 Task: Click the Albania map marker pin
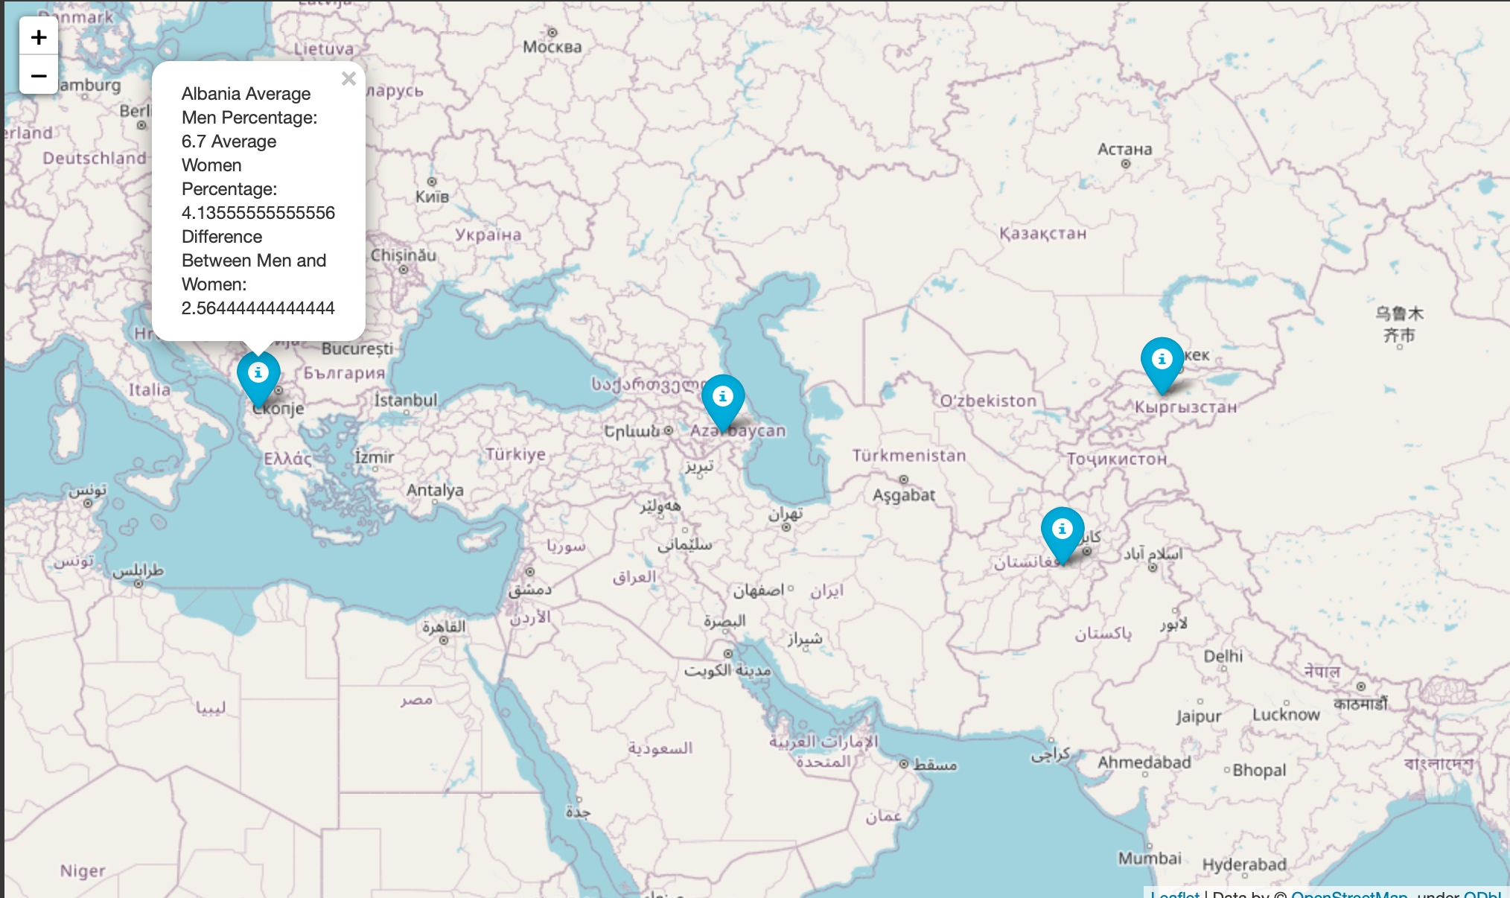coord(258,375)
